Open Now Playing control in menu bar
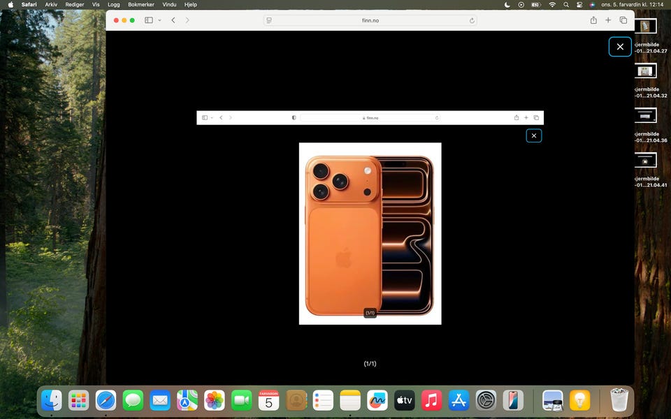This screenshot has height=419, width=671. coord(521,4)
